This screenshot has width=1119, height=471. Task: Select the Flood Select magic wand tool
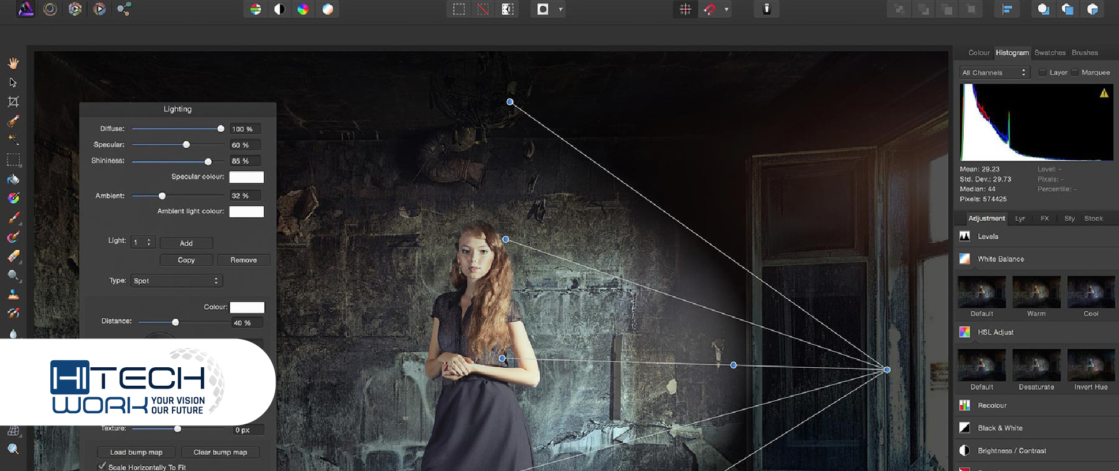pyautogui.click(x=13, y=140)
